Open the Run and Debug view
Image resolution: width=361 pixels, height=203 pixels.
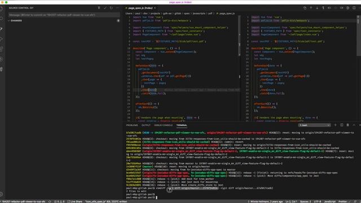pyautogui.click(x=1, y=39)
